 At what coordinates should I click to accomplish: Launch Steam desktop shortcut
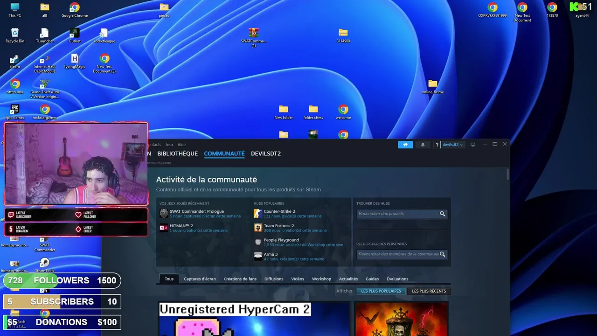pyautogui.click(x=15, y=62)
